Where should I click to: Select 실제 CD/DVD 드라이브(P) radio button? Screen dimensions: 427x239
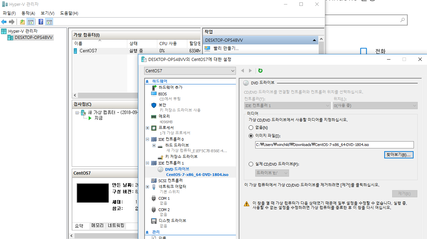(x=251, y=164)
